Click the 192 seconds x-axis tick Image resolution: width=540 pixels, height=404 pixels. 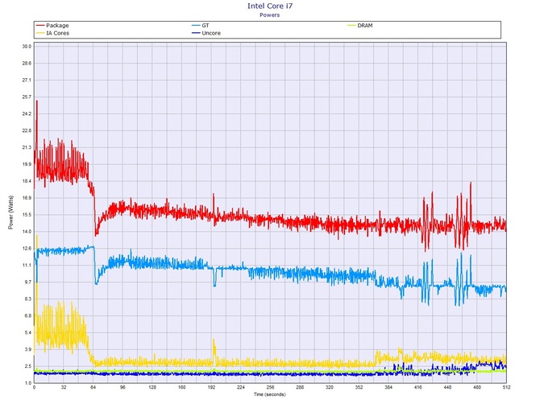click(x=211, y=387)
